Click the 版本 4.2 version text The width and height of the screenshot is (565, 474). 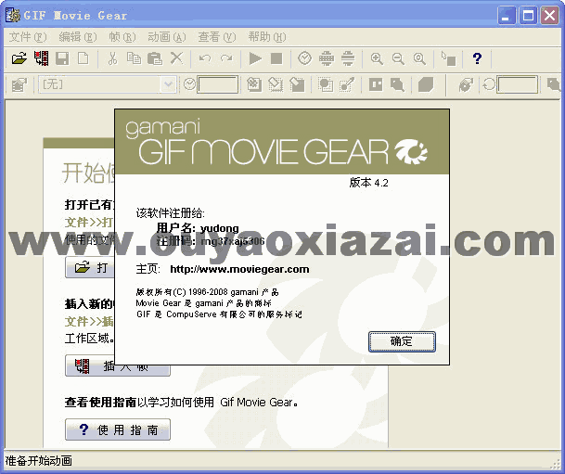(368, 183)
